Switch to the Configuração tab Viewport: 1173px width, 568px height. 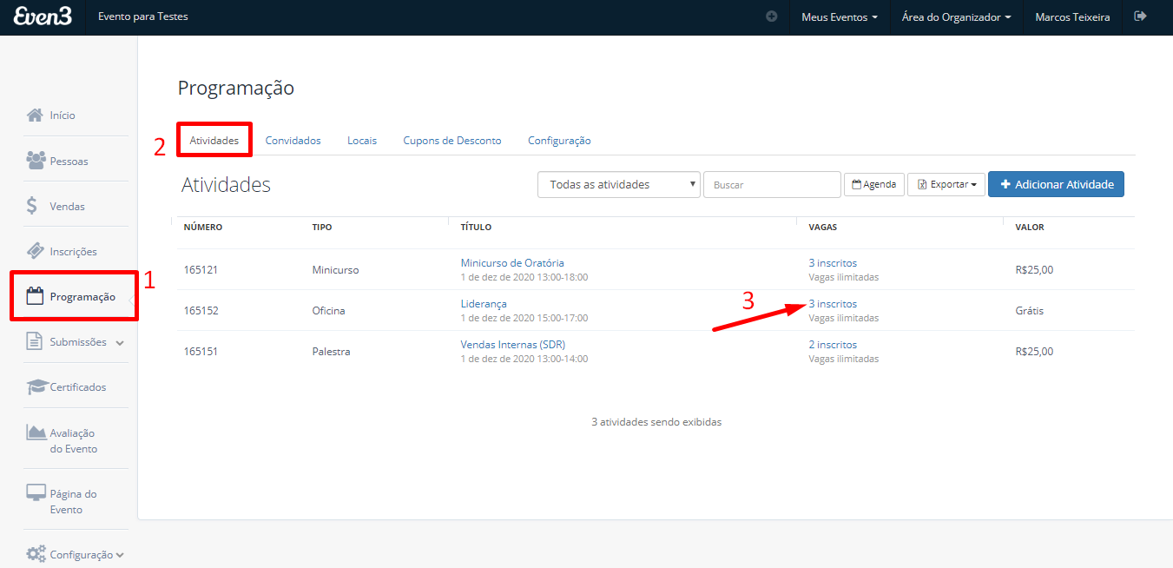coord(559,140)
